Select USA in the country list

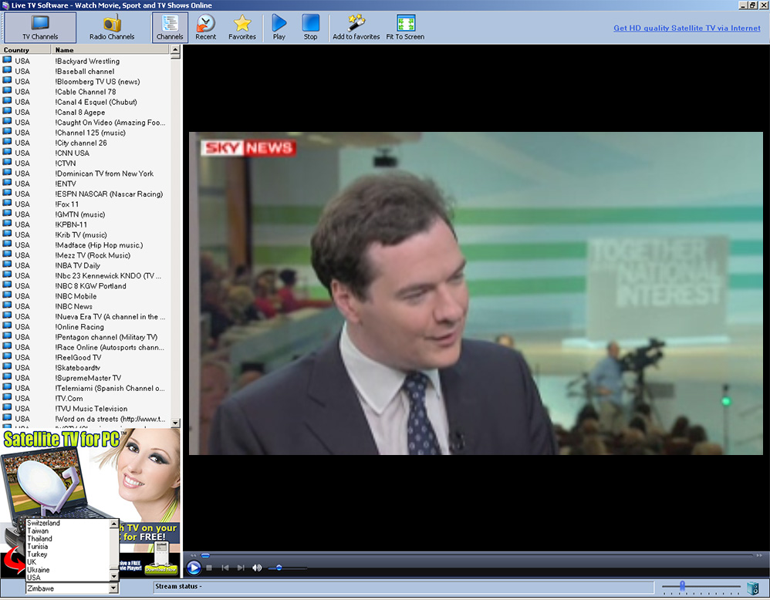coord(34,578)
